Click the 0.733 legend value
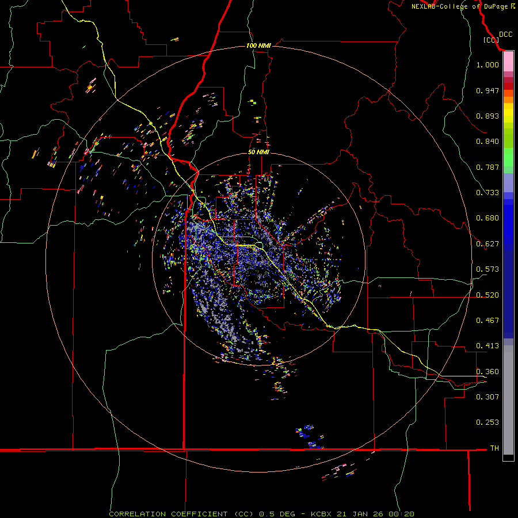518x518 pixels. pyautogui.click(x=487, y=193)
